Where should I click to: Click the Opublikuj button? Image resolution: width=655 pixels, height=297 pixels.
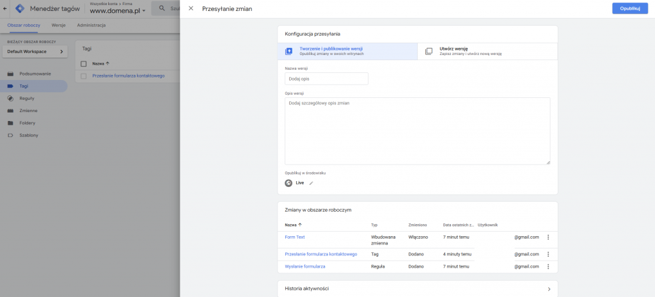point(630,8)
